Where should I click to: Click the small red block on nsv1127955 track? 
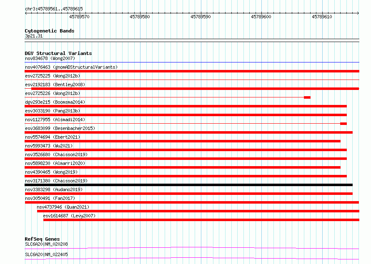click(x=343, y=124)
